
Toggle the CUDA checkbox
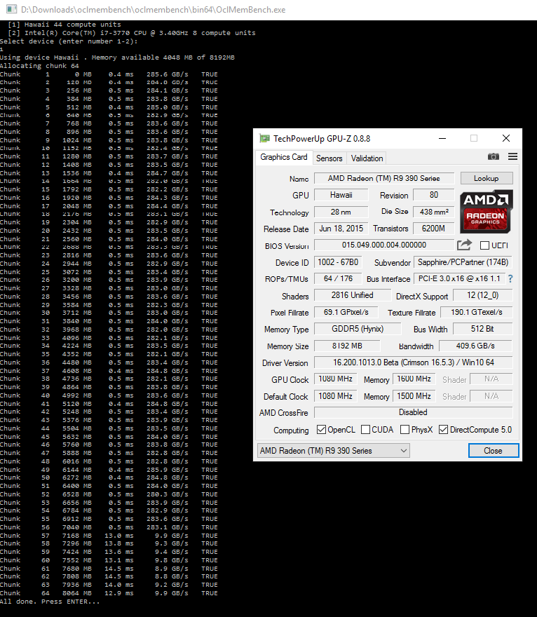[x=365, y=429]
